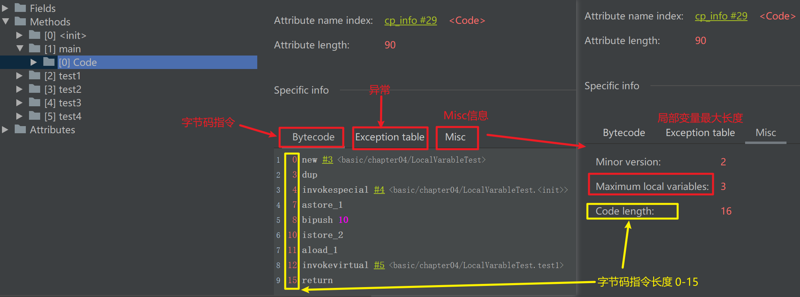
Task: Click the bipush 10 instruction line
Action: tap(325, 220)
